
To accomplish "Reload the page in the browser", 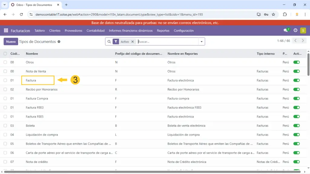I will [21, 14].
